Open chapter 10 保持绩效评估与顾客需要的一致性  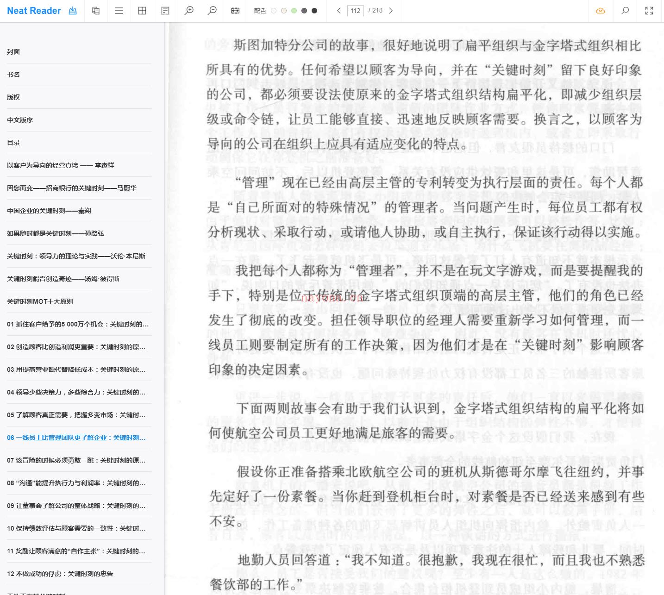point(79,528)
